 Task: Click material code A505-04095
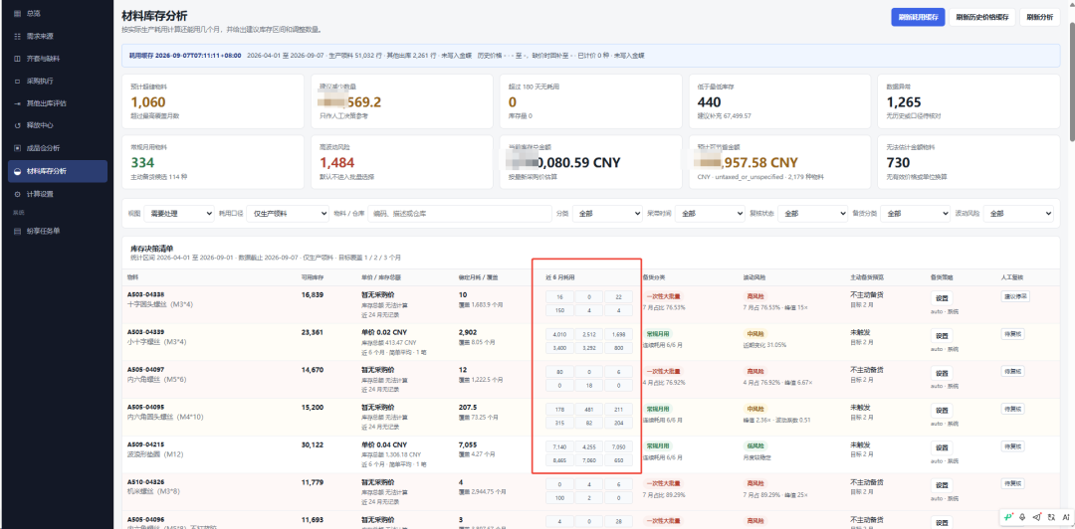(x=145, y=407)
